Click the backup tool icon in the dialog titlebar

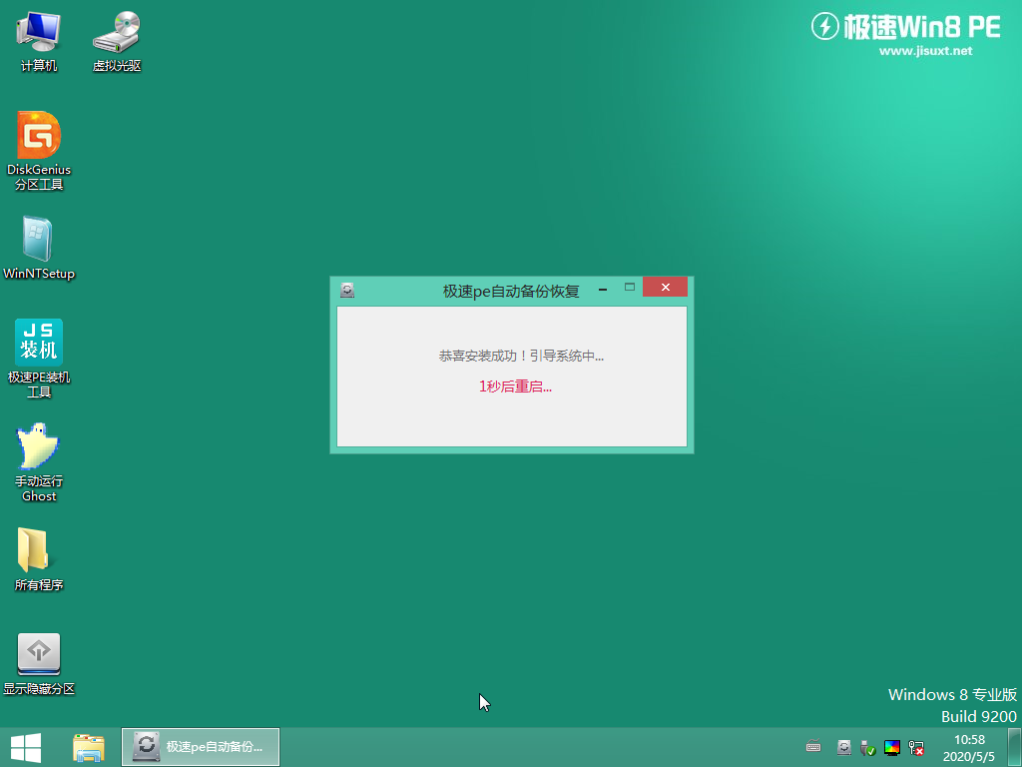pos(347,288)
